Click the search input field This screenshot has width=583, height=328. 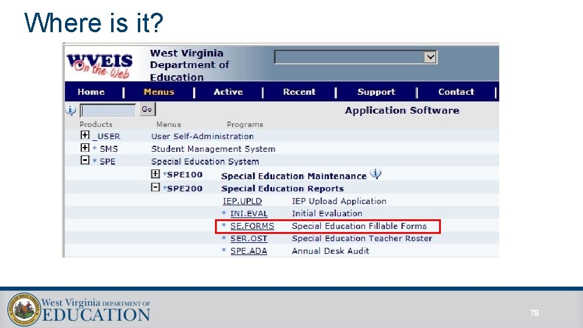[x=108, y=111]
